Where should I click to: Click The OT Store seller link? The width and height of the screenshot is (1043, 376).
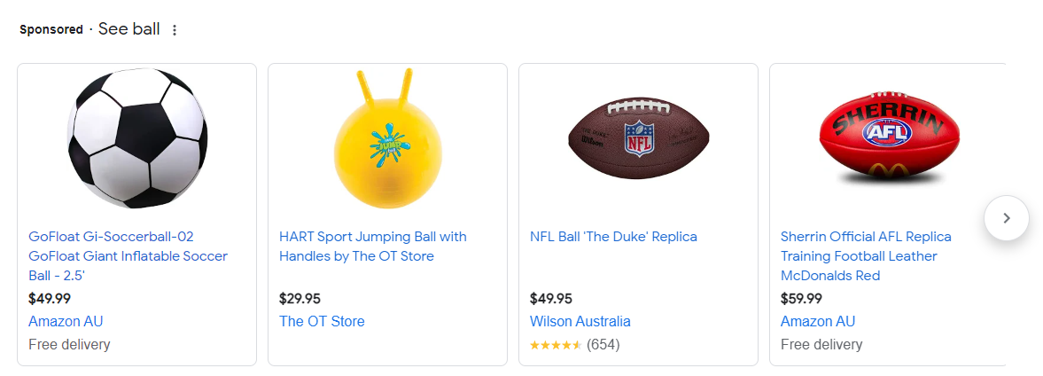[x=322, y=321]
